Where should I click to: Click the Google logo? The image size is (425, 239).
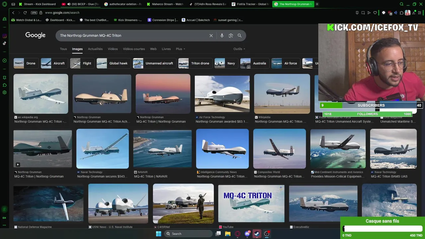click(x=35, y=35)
